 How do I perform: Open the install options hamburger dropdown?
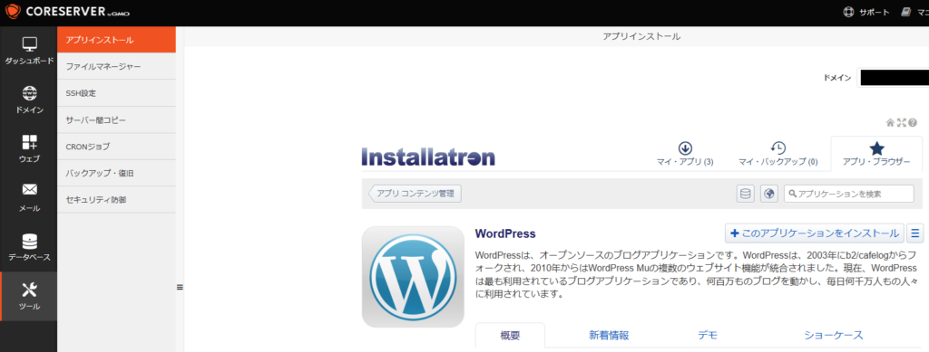pyautogui.click(x=915, y=233)
